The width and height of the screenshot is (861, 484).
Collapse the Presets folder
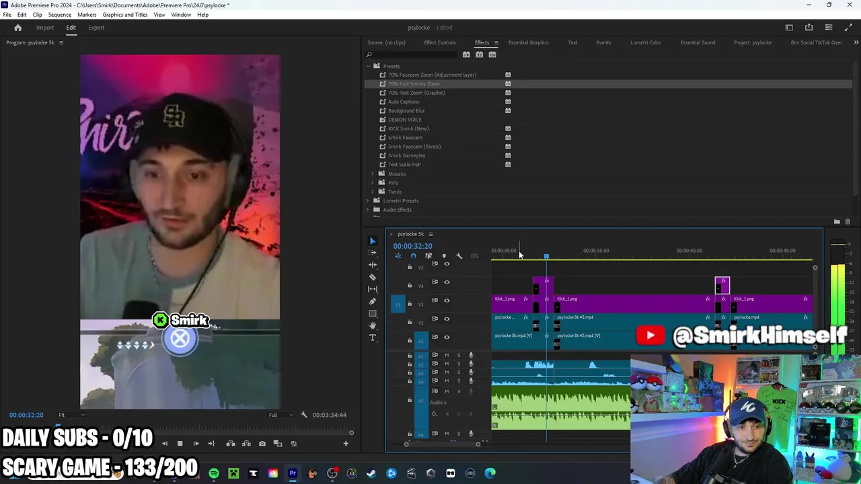pyautogui.click(x=369, y=66)
